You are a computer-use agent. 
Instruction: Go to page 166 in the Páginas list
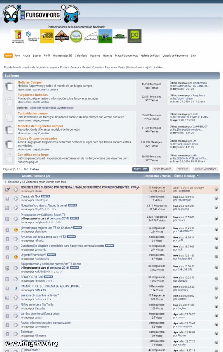point(26,169)
